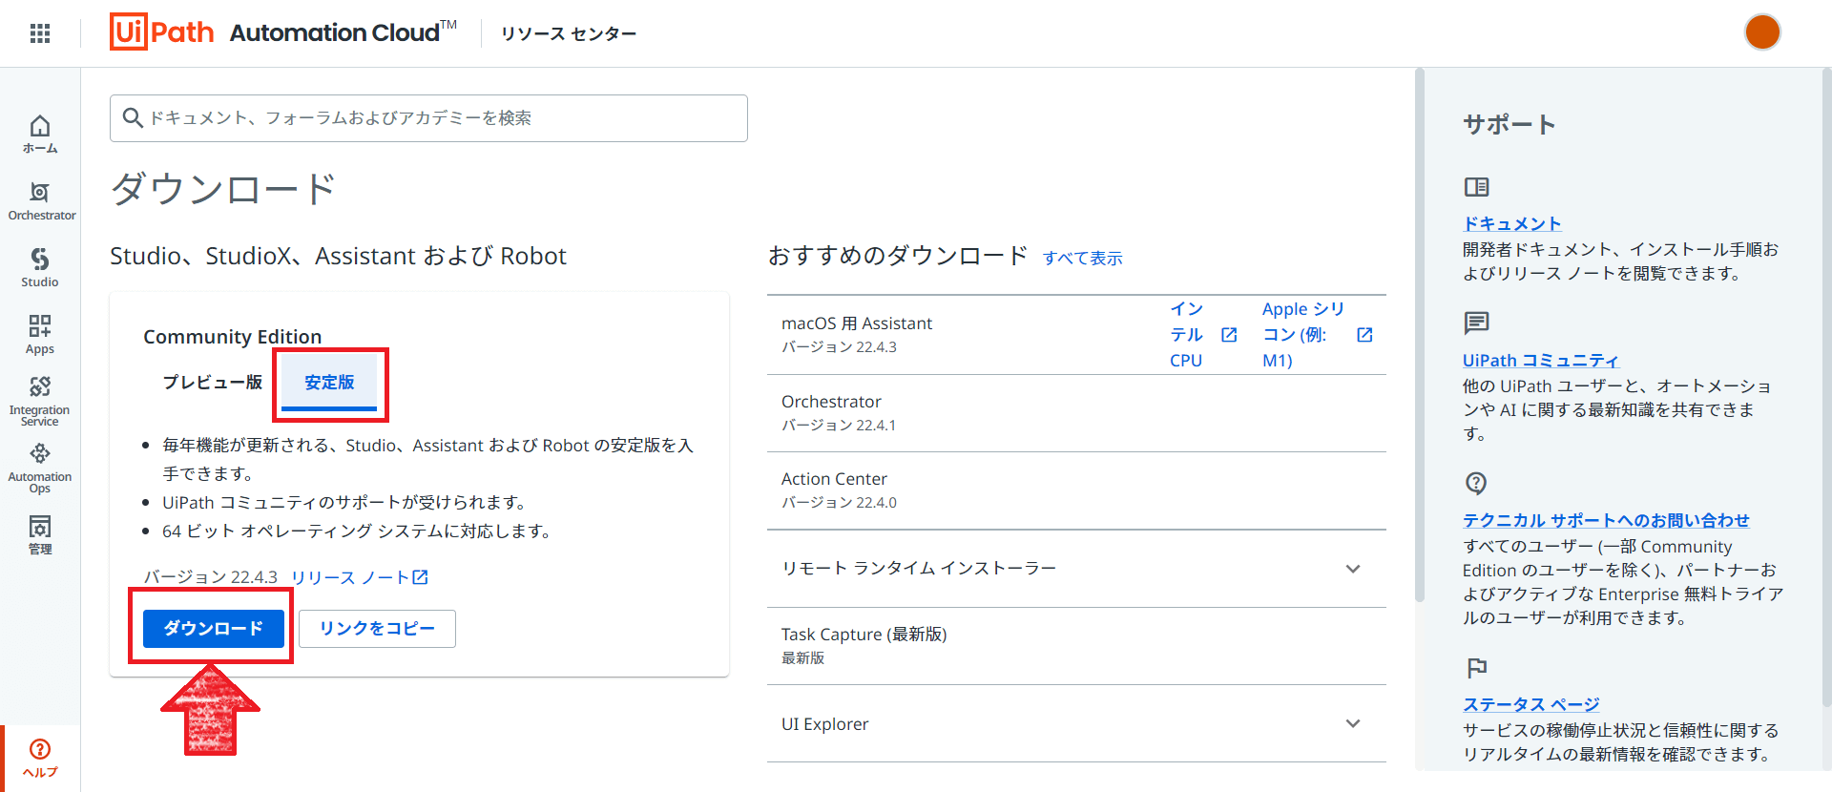The width and height of the screenshot is (1832, 792).
Task: Click the search magnifier icon
Action: 133,117
